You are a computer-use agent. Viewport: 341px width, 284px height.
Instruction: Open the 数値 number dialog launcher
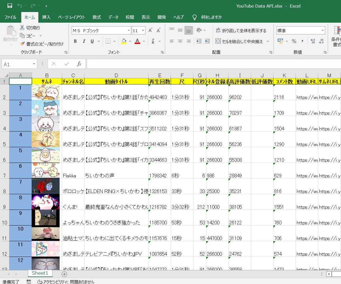(x=325, y=52)
